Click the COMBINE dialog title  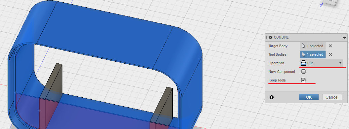[281, 38]
